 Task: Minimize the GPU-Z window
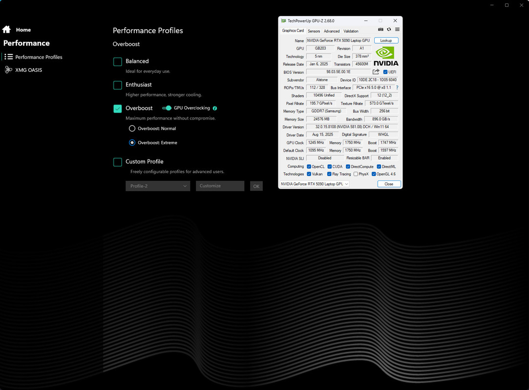click(366, 20)
